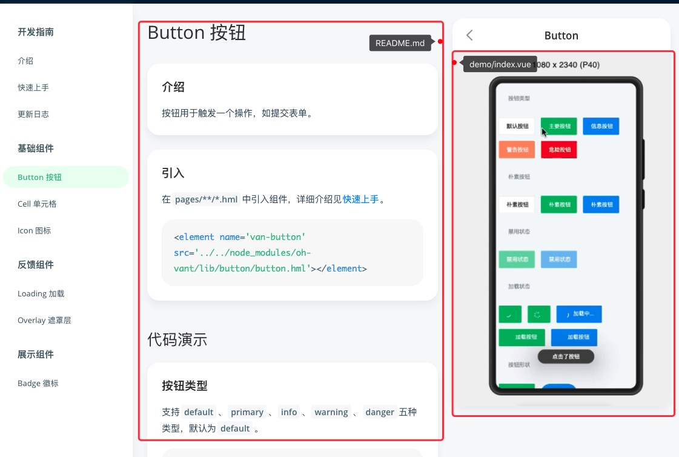Click the 代码演示 section heading
Viewport: 679px width, 457px height.
(x=177, y=339)
